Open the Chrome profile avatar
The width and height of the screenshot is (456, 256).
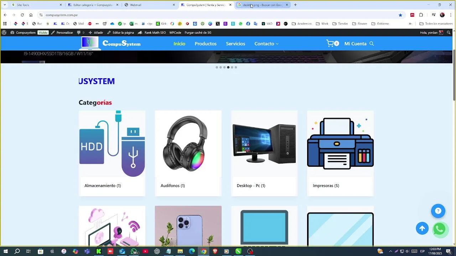(442, 15)
